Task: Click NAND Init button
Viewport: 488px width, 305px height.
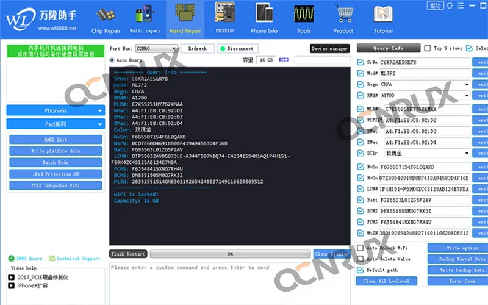Action: [56, 140]
